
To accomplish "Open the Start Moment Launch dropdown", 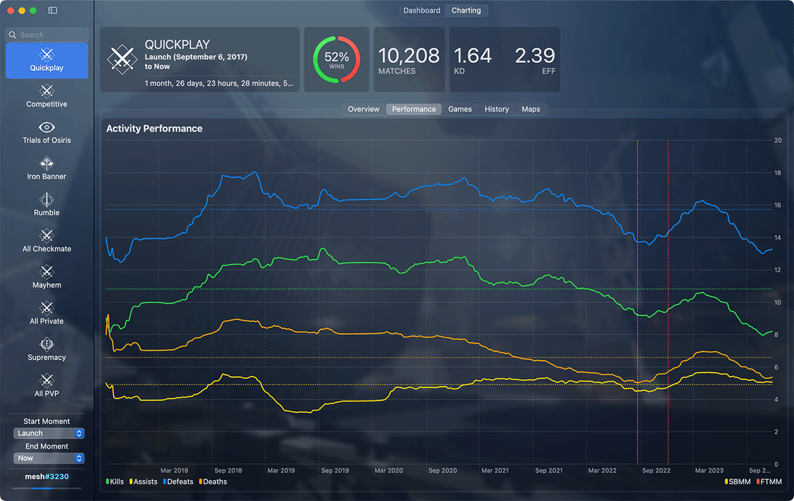I will (49, 433).
